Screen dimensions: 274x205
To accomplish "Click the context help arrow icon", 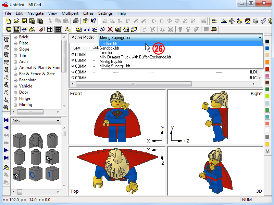I will [x=94, y=21].
